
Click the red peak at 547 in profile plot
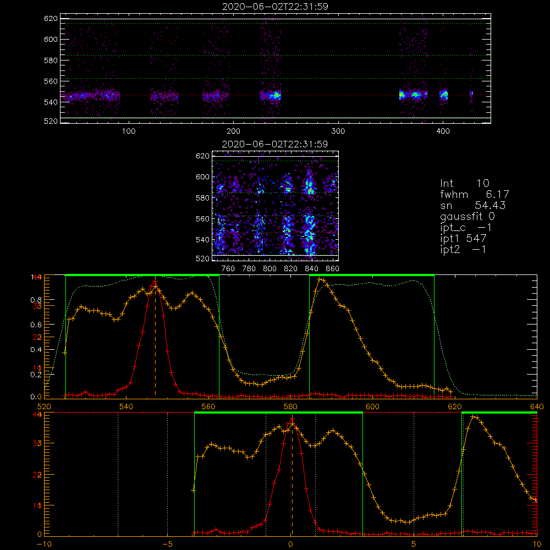click(x=155, y=282)
